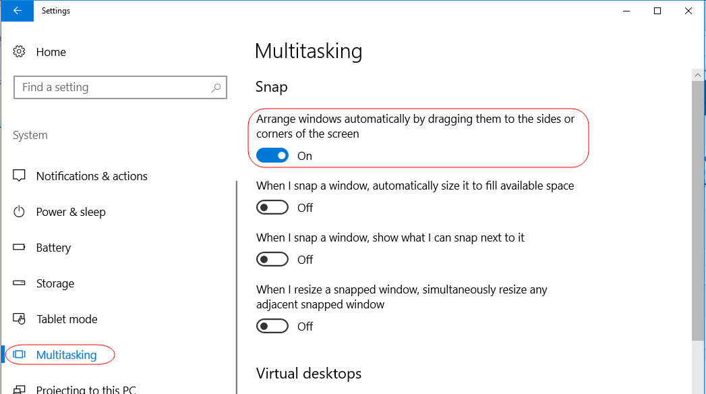The width and height of the screenshot is (706, 394).
Task: Click the magnifier icon in the search box
Action: 216,87
